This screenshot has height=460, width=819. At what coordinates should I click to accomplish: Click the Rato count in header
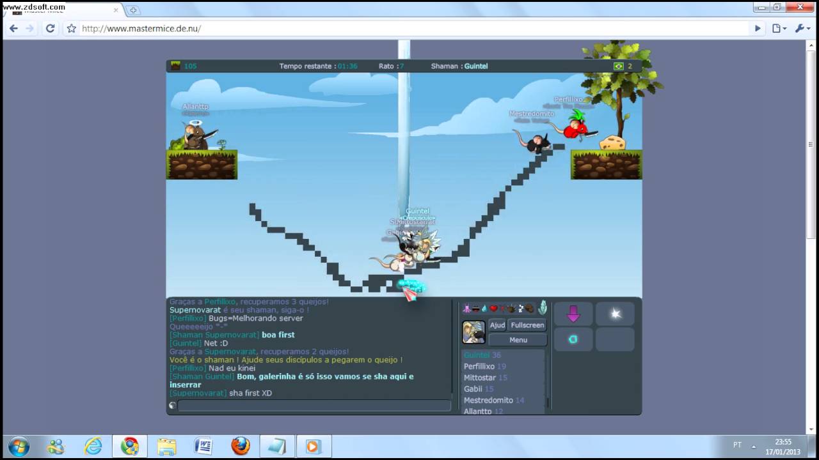tap(391, 66)
